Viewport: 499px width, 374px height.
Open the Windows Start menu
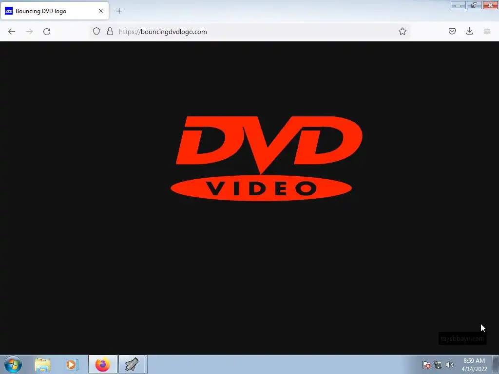[x=13, y=364]
